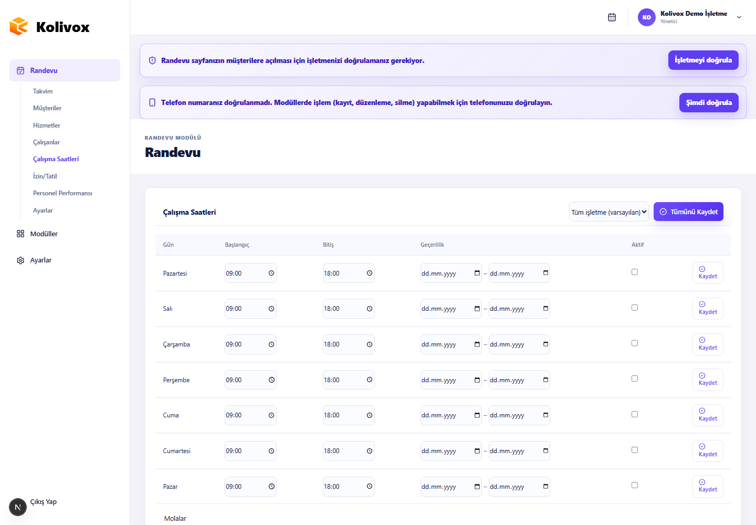Click the round N badge at bottom left
Viewport: 756px width, 525px height.
point(18,507)
